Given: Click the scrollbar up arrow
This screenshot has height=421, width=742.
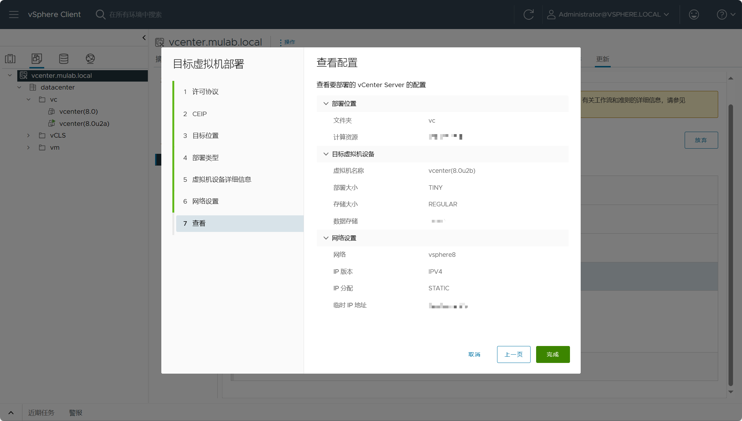Looking at the screenshot, I should pos(731,78).
